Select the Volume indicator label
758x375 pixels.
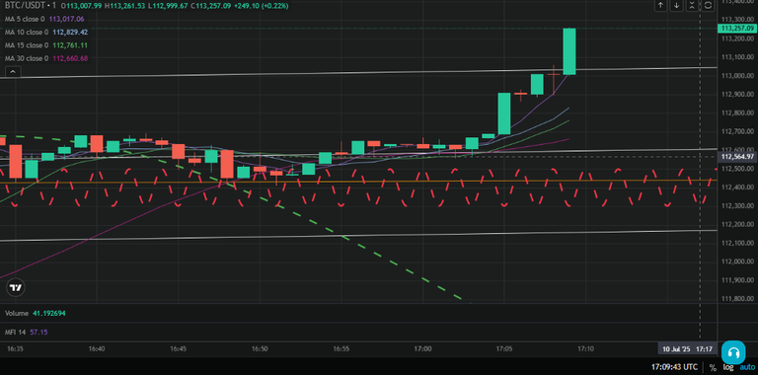point(17,313)
